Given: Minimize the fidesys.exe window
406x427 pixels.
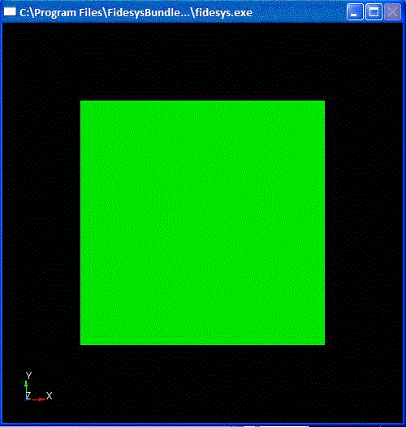Looking at the screenshot, I should 355,12.
